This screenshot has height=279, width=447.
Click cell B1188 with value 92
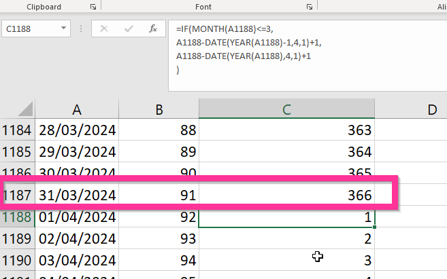tap(159, 218)
